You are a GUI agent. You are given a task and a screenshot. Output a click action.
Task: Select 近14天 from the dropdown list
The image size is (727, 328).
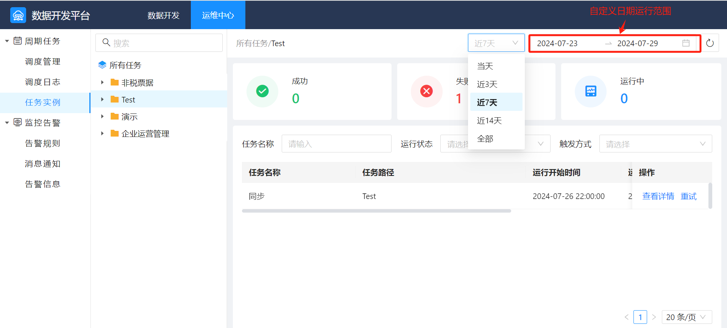point(489,121)
